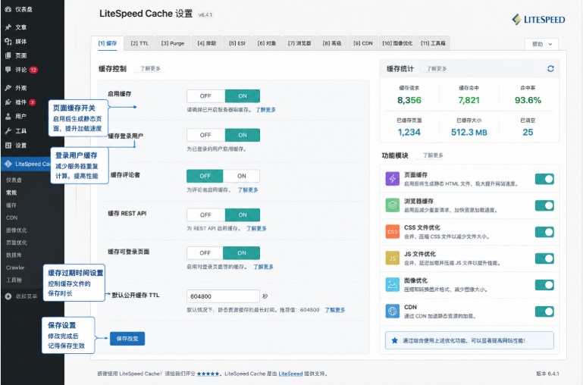Click the Comments speech bubble icon

click(x=8, y=70)
